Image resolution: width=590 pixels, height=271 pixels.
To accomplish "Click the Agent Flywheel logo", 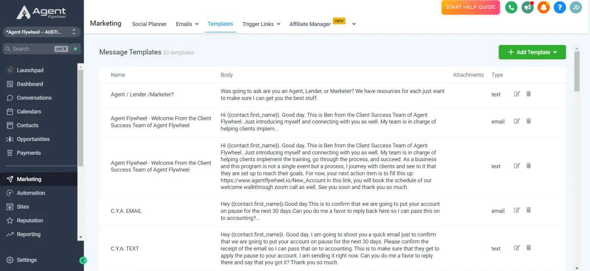I will pos(41,12).
